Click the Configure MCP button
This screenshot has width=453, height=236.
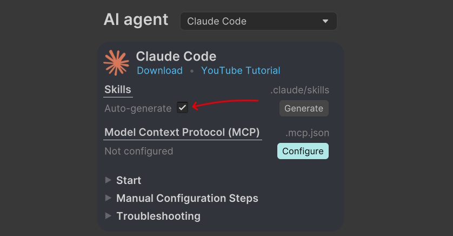(x=303, y=151)
